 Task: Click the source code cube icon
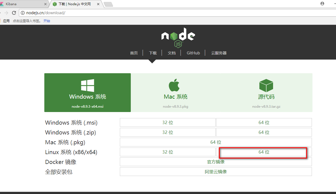pos(266,86)
